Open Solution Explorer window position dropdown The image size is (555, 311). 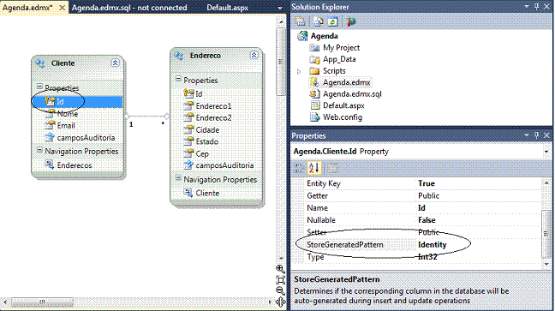pyautogui.click(x=527, y=6)
